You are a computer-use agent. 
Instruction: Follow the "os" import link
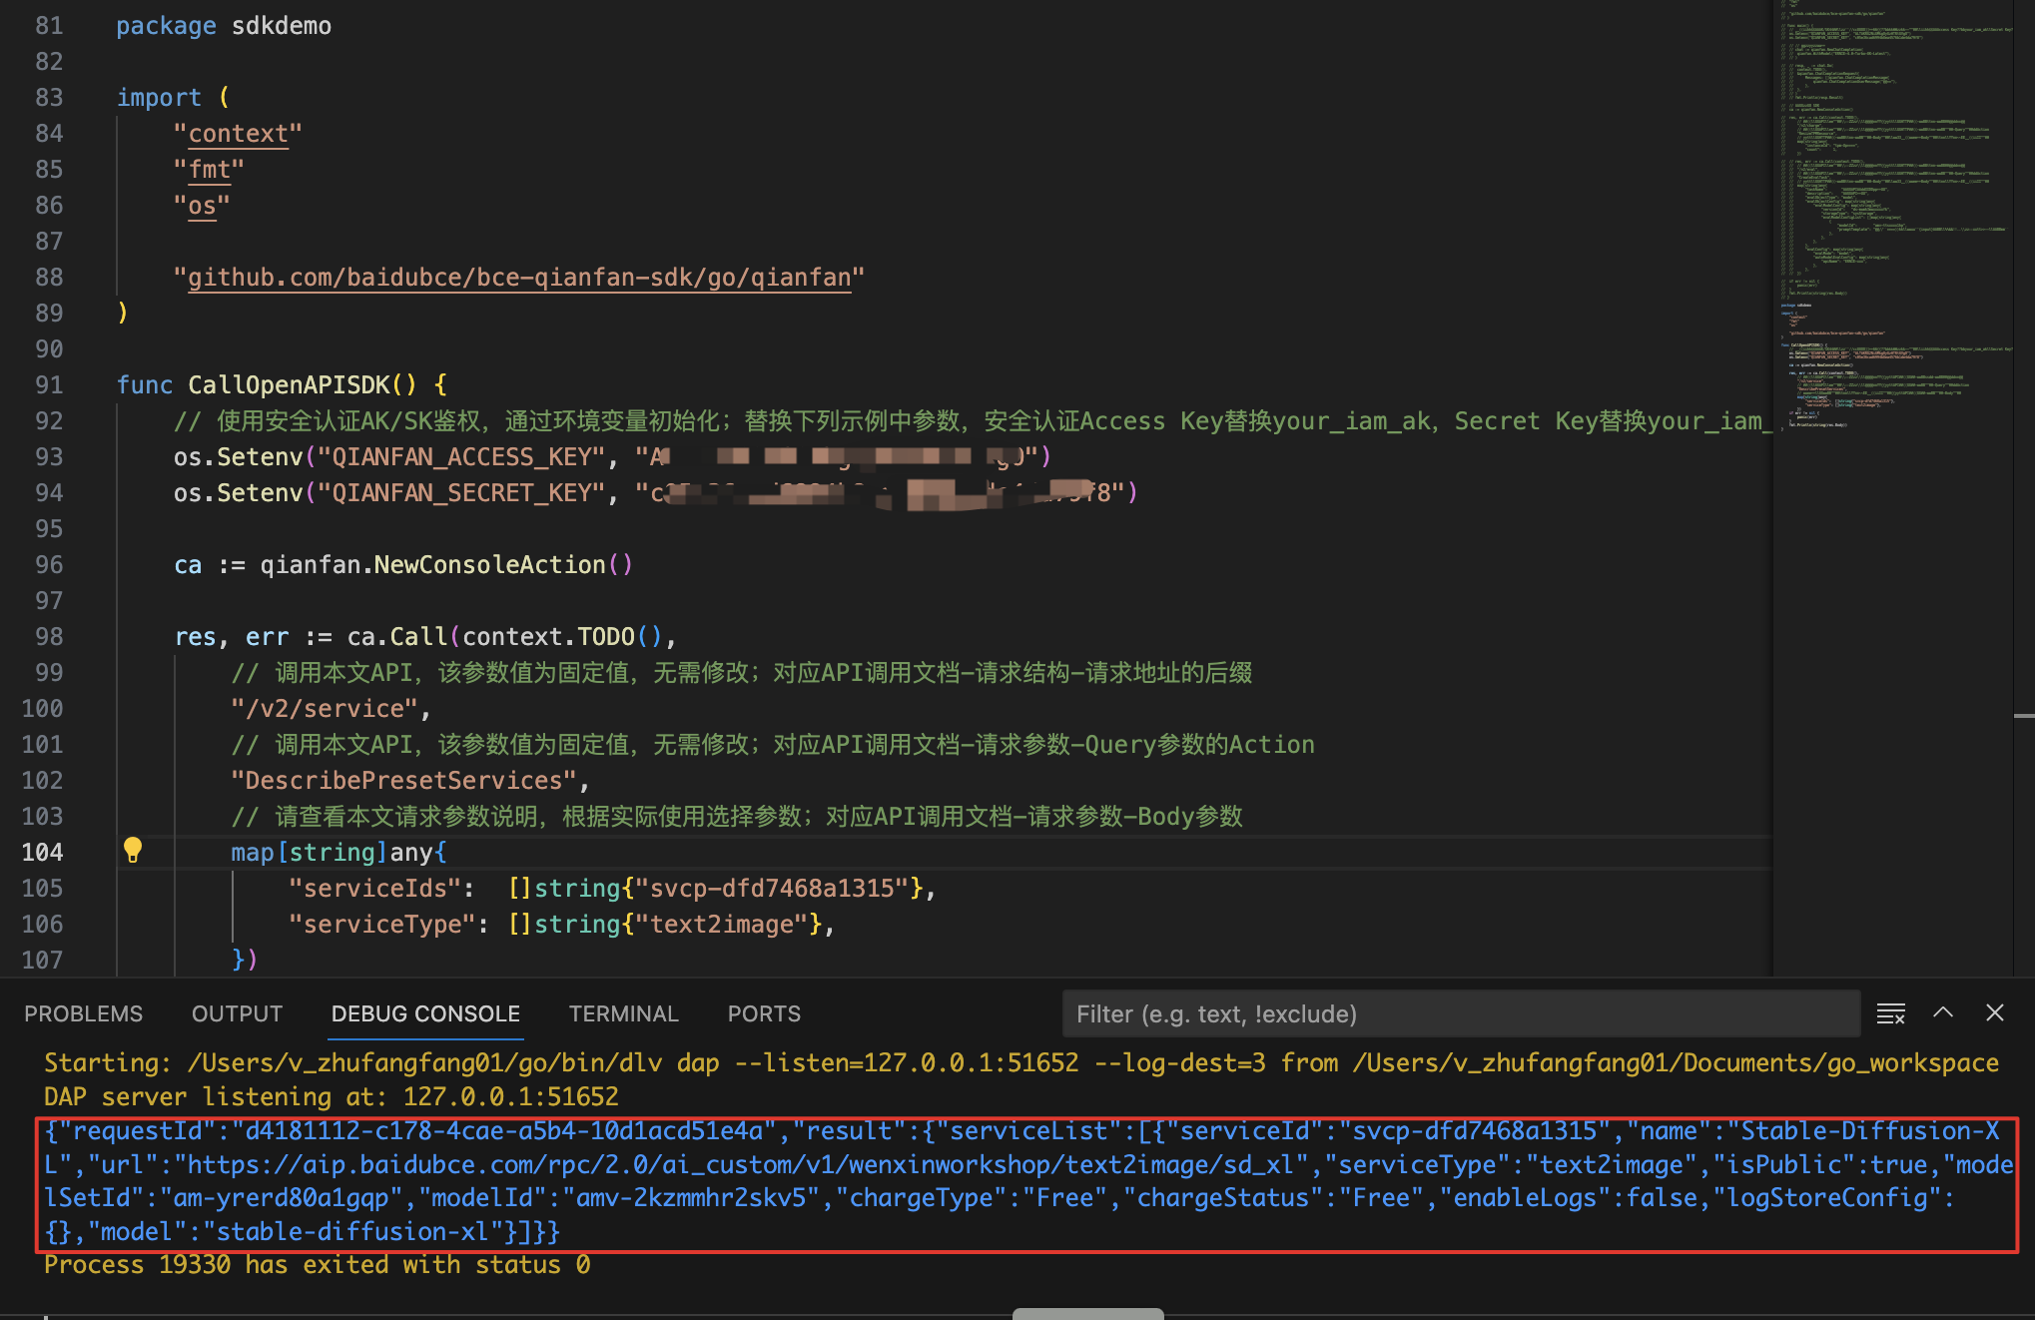pyautogui.click(x=202, y=206)
